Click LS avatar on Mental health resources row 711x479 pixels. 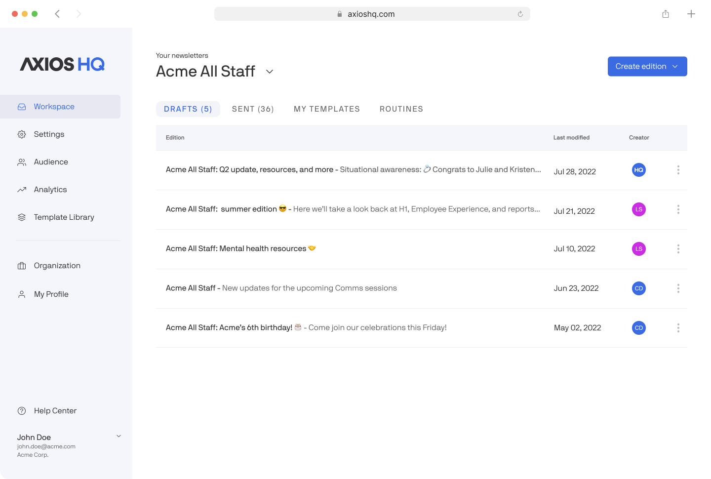639,249
